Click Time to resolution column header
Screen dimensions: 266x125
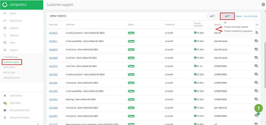(198, 25)
